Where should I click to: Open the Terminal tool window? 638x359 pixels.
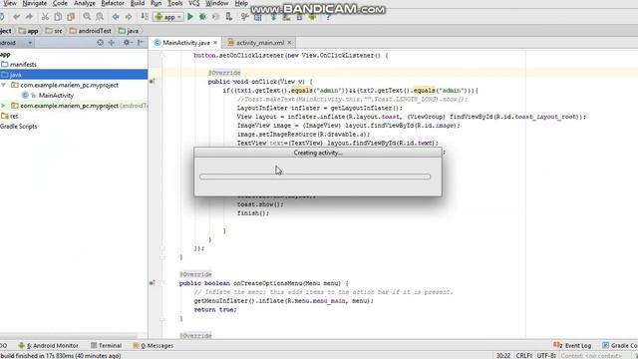[106, 346]
